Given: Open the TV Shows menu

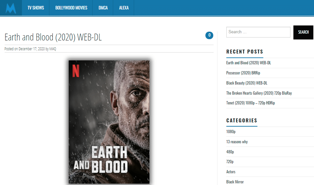Looking at the screenshot, I should click(x=36, y=8).
